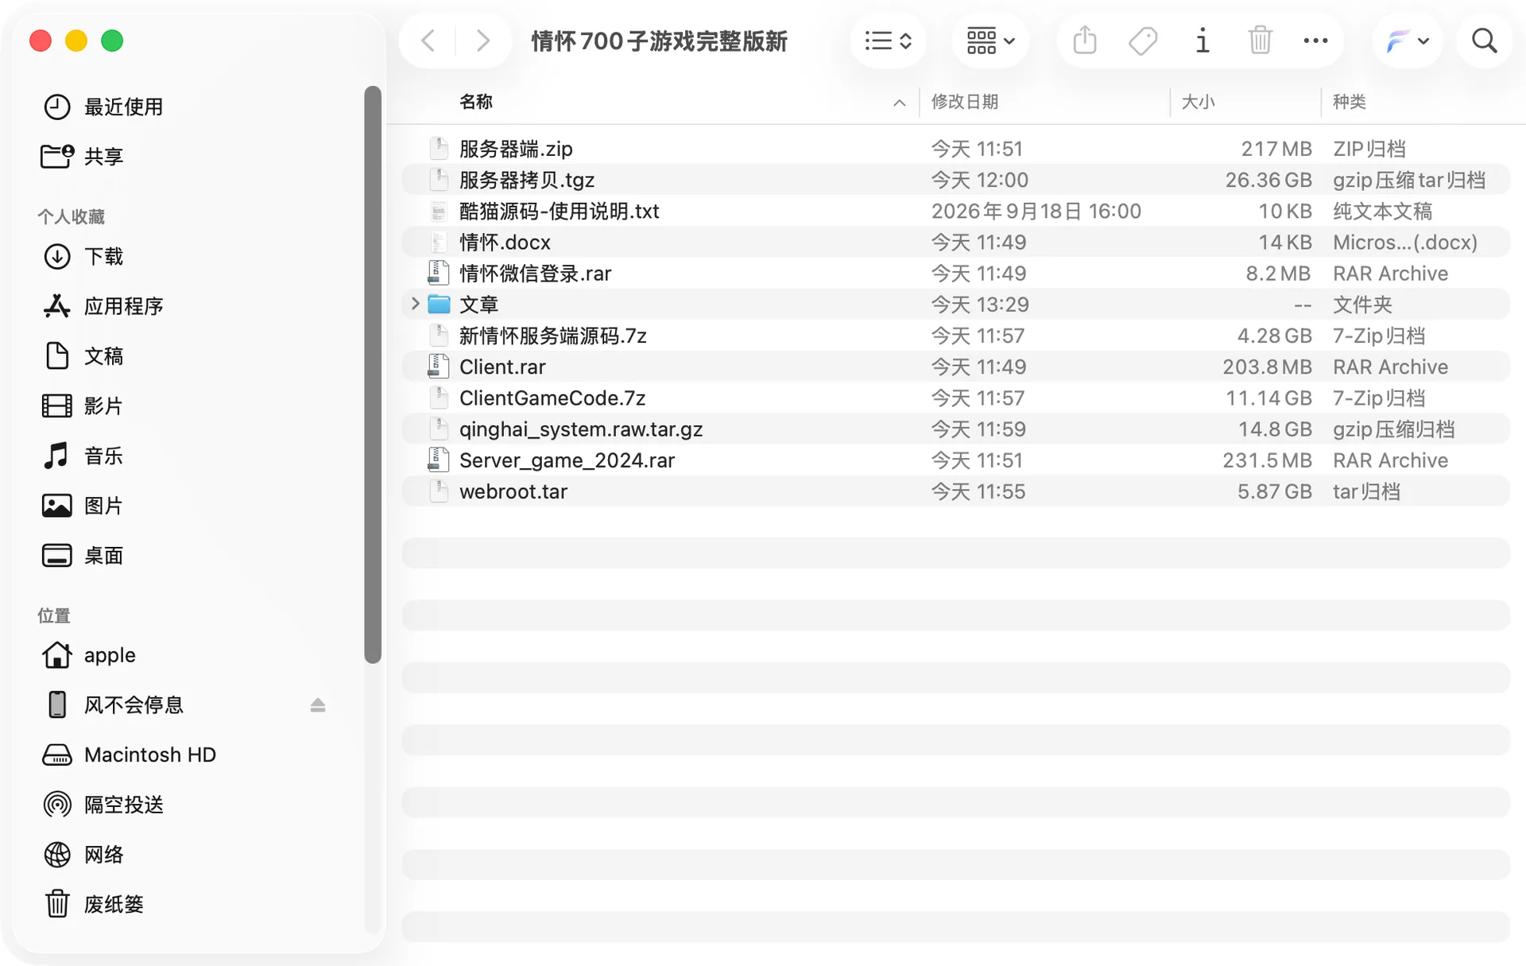The image size is (1526, 966).
Task: Go back with the left chevron button
Action: [428, 41]
